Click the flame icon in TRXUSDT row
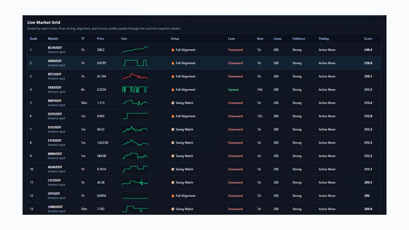The height and width of the screenshot is (230, 409). (173, 90)
